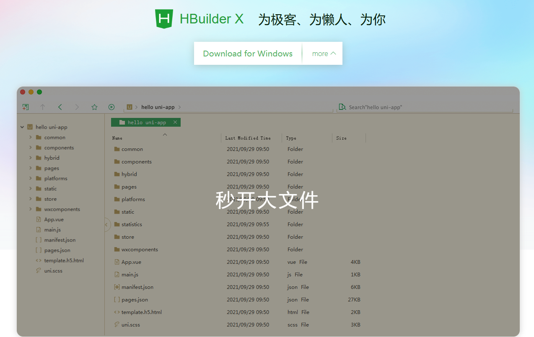Click template.h5.html code icon in list
534x337 pixels.
pos(117,312)
